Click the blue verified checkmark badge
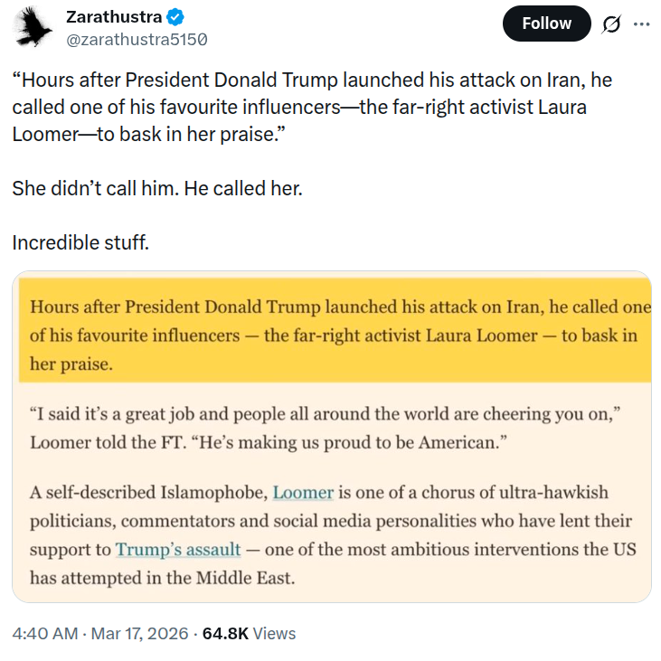This screenshot has height=661, width=661. pos(176,17)
